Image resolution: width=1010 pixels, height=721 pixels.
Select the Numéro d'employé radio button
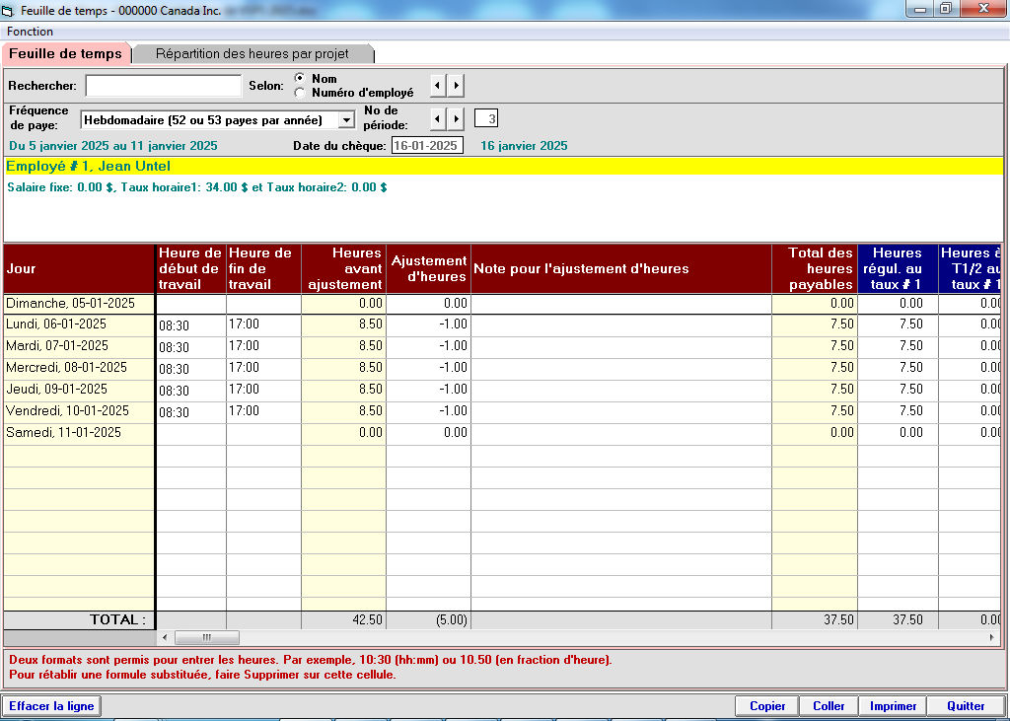click(x=300, y=93)
